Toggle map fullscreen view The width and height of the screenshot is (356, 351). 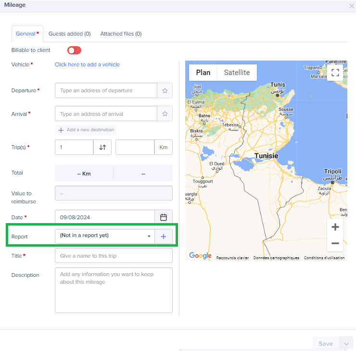(335, 73)
